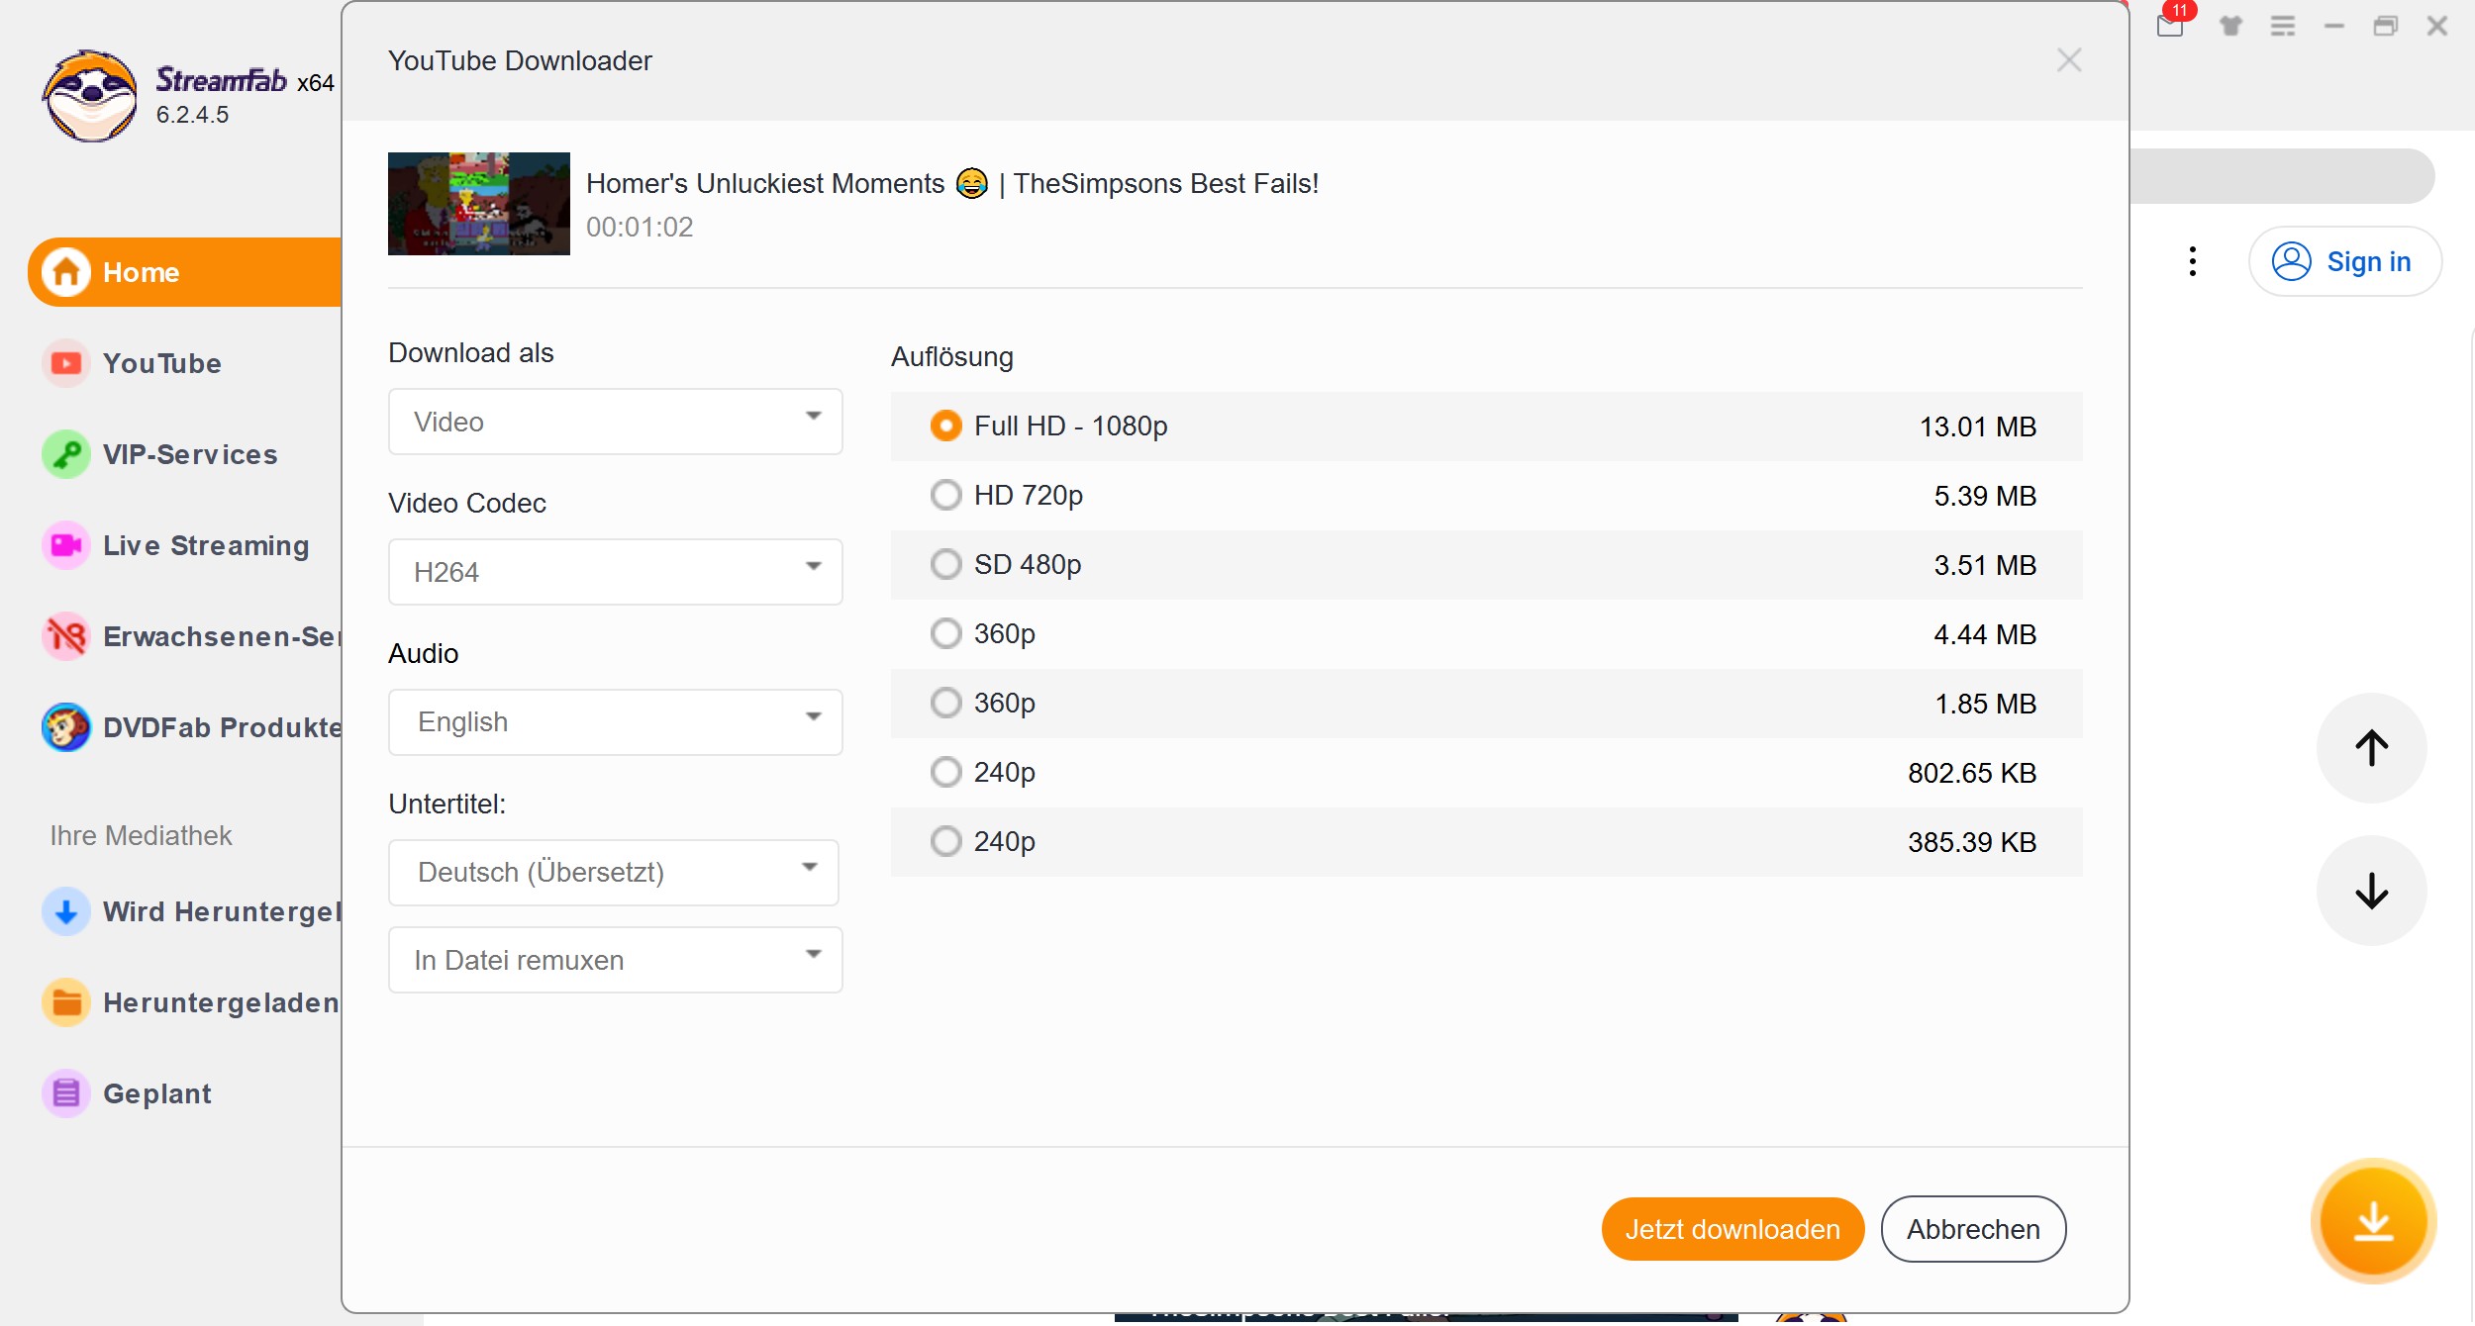Viewport: 2475px width, 1326px height.
Task: Open the Video Codec H264 dropdown
Action: (615, 572)
